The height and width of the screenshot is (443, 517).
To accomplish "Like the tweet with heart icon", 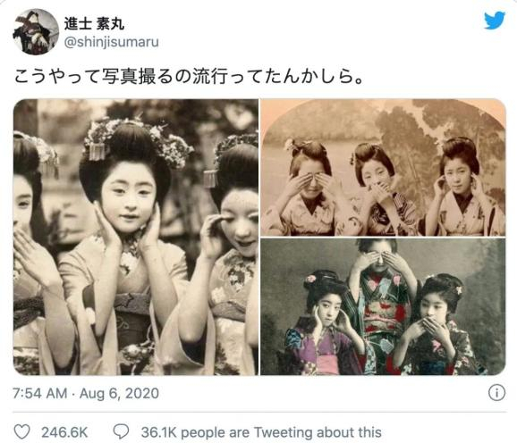I will tap(22, 431).
